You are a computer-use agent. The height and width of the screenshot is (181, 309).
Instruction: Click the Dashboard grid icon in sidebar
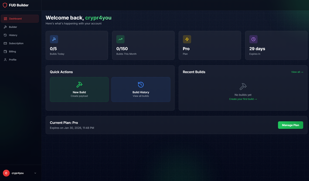click(5, 19)
